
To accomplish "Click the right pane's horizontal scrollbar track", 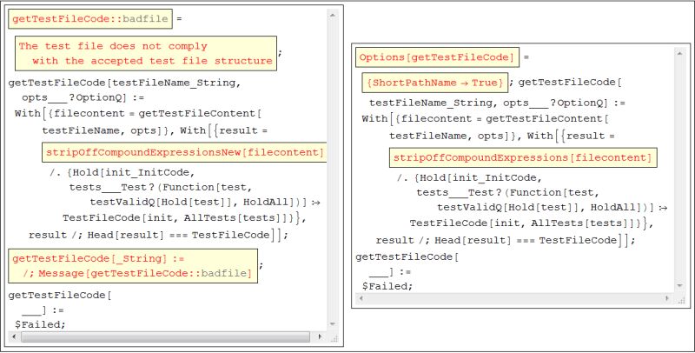I will pos(514,298).
